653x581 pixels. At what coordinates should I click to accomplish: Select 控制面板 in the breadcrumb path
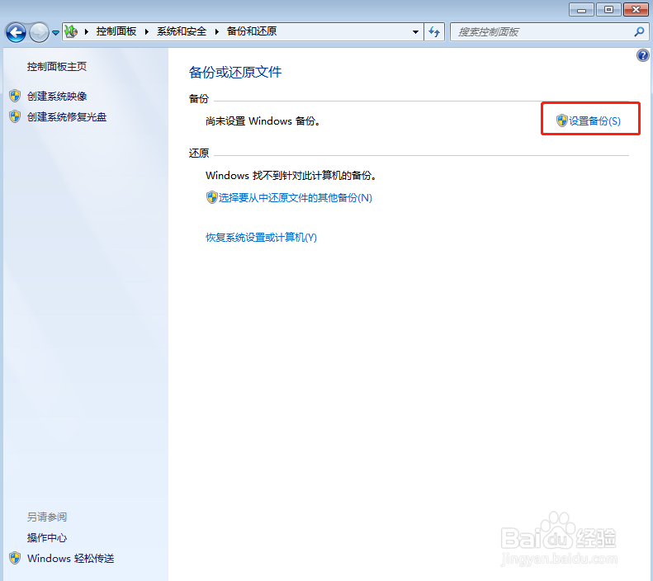click(116, 31)
